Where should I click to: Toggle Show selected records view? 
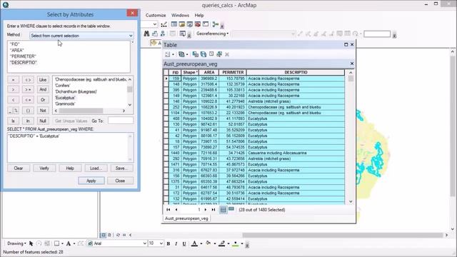[231, 209]
